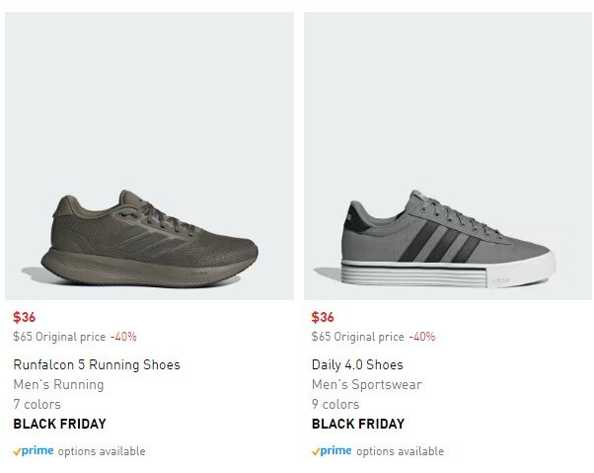Click the $36 sale price for Daily 4.0

coord(323,318)
